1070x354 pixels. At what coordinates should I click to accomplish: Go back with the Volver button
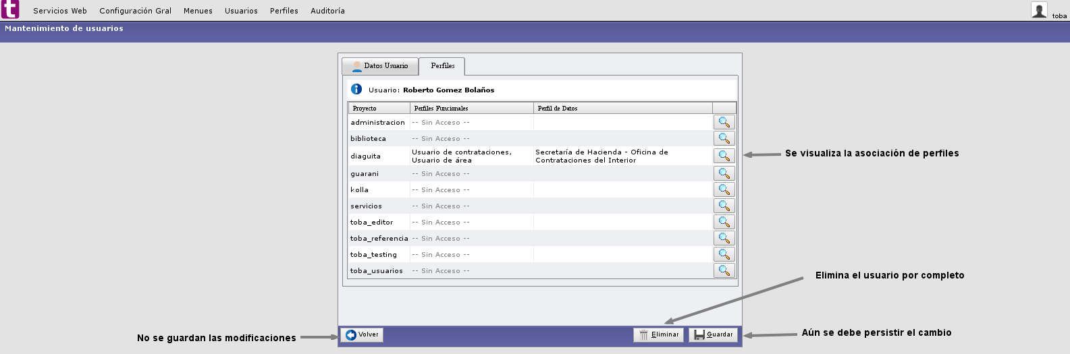[x=363, y=334]
